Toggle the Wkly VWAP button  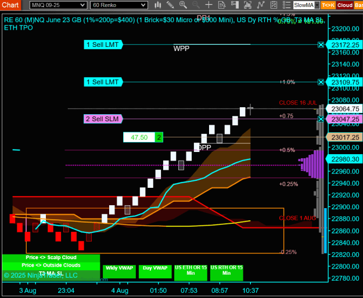119,271
